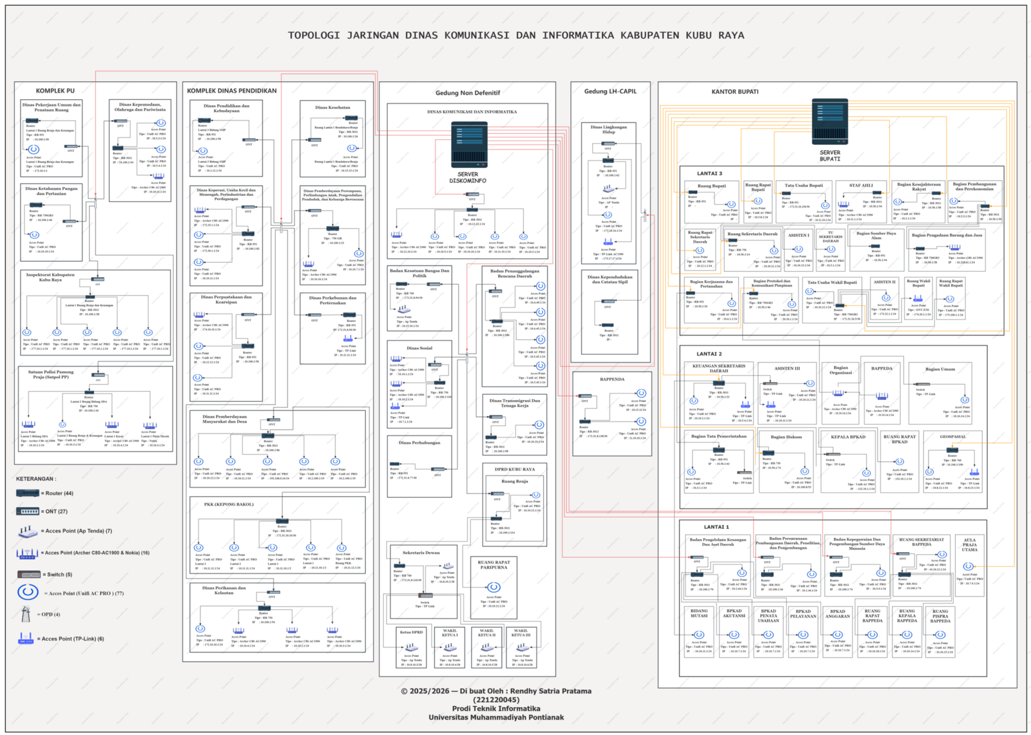1031x735 pixels.
Task: Select the Switch icon in the legend
Action: 29,574
